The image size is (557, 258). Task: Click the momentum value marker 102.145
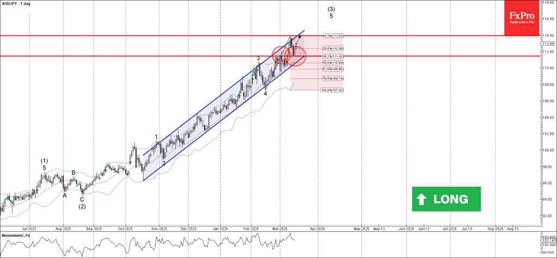tap(548, 241)
